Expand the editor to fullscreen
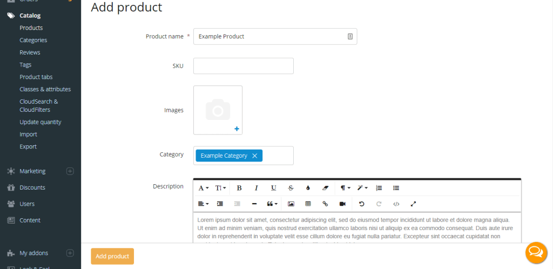The height and width of the screenshot is (269, 553). pos(413,204)
